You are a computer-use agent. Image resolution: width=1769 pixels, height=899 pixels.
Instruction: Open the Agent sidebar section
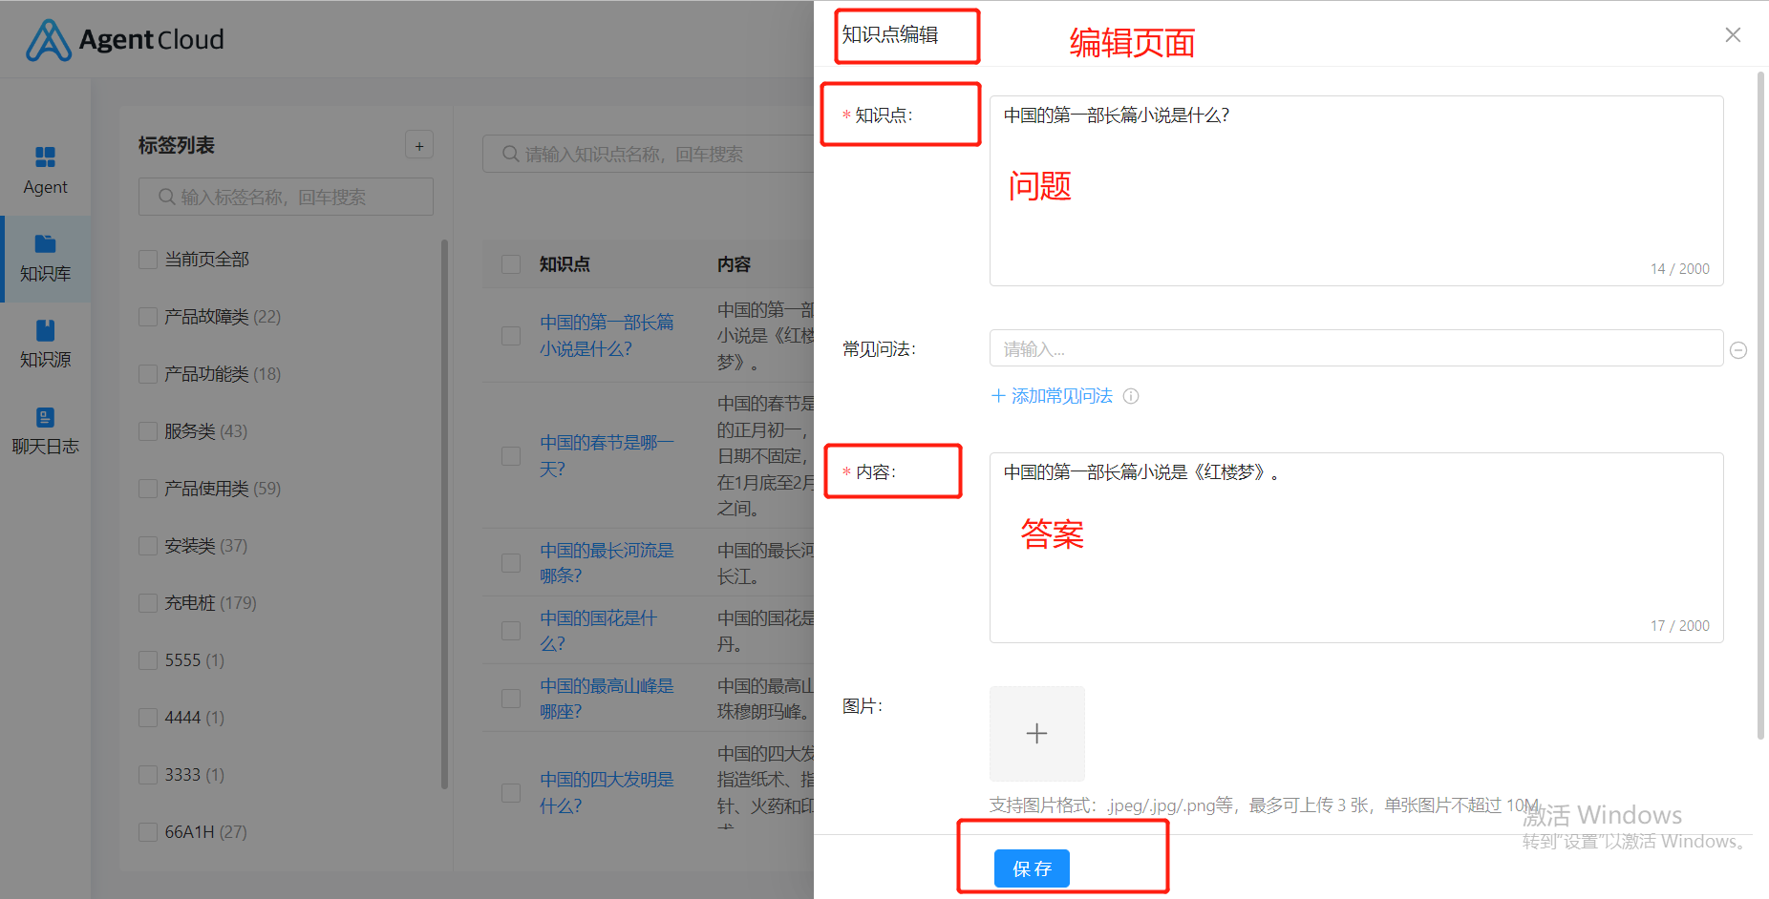pyautogui.click(x=45, y=171)
